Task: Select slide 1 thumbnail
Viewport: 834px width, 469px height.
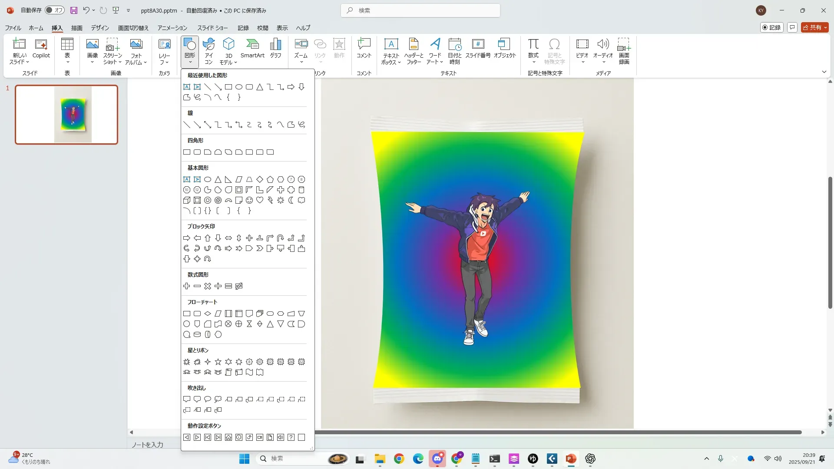Action: pyautogui.click(x=66, y=115)
